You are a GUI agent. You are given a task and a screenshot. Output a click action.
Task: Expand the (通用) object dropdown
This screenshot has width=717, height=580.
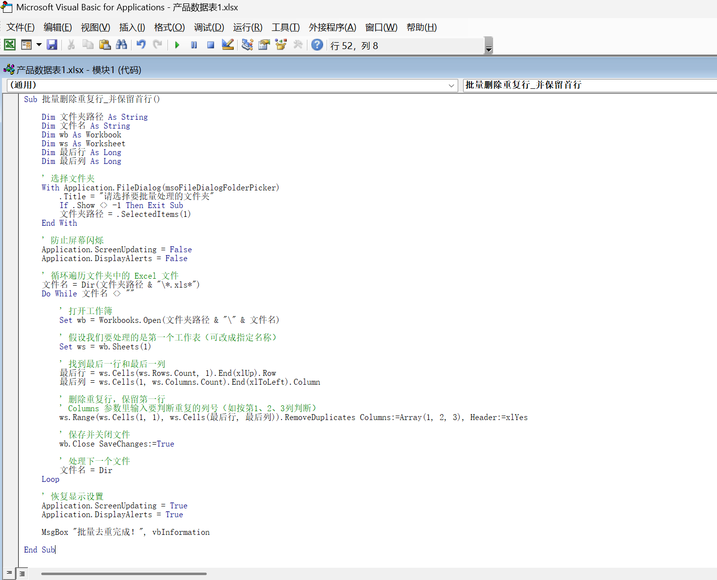tap(451, 85)
